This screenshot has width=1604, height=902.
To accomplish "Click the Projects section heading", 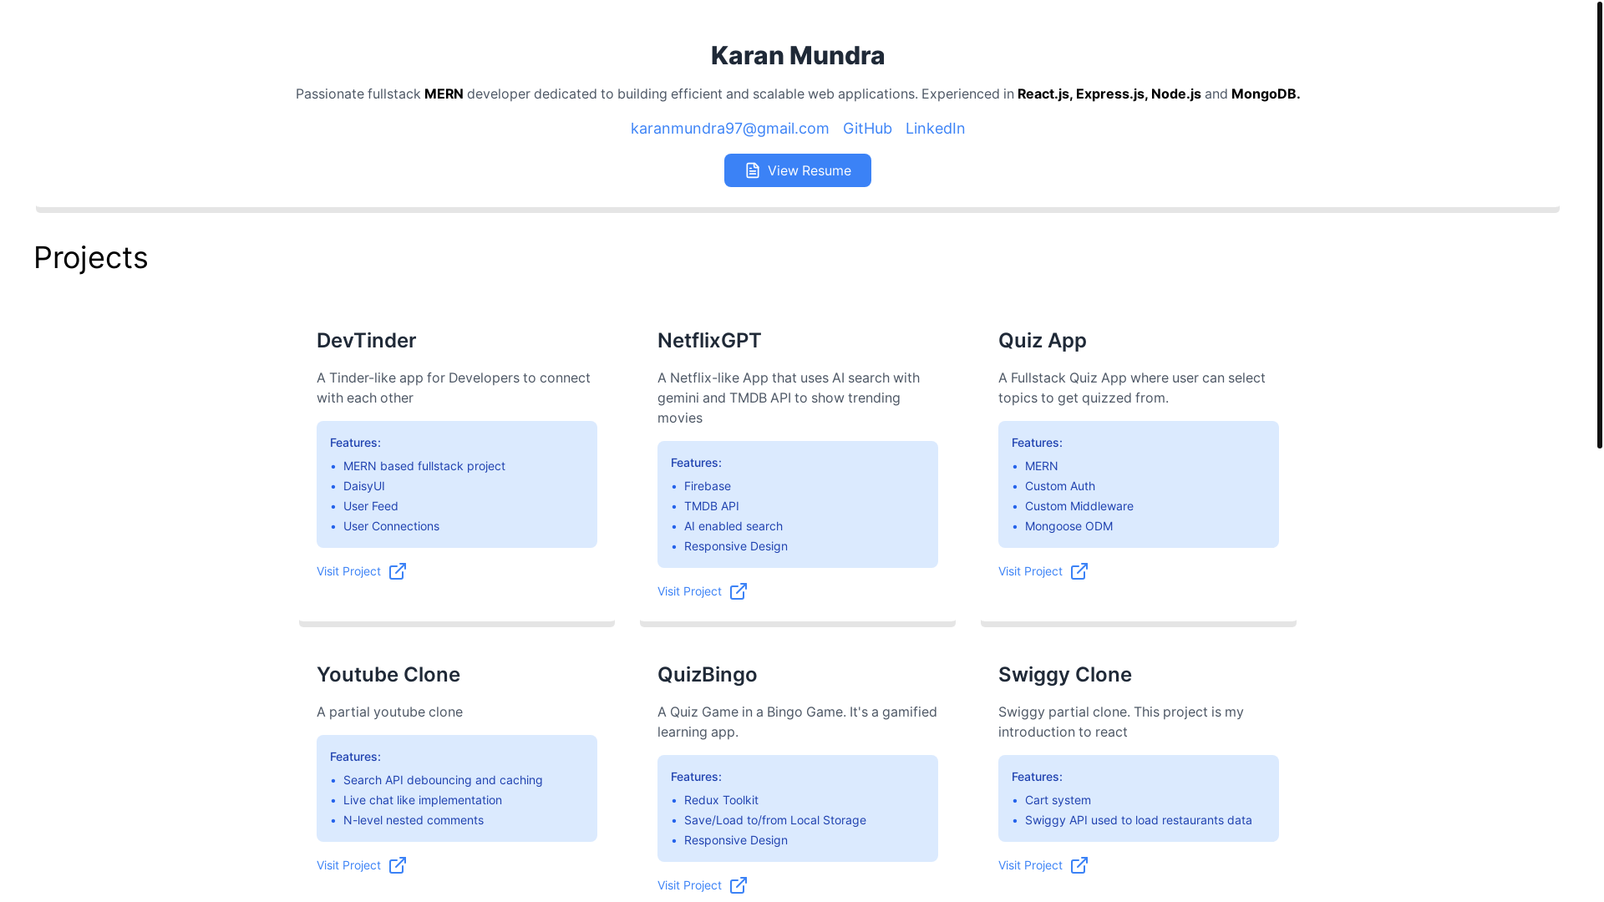I will tap(91, 257).
